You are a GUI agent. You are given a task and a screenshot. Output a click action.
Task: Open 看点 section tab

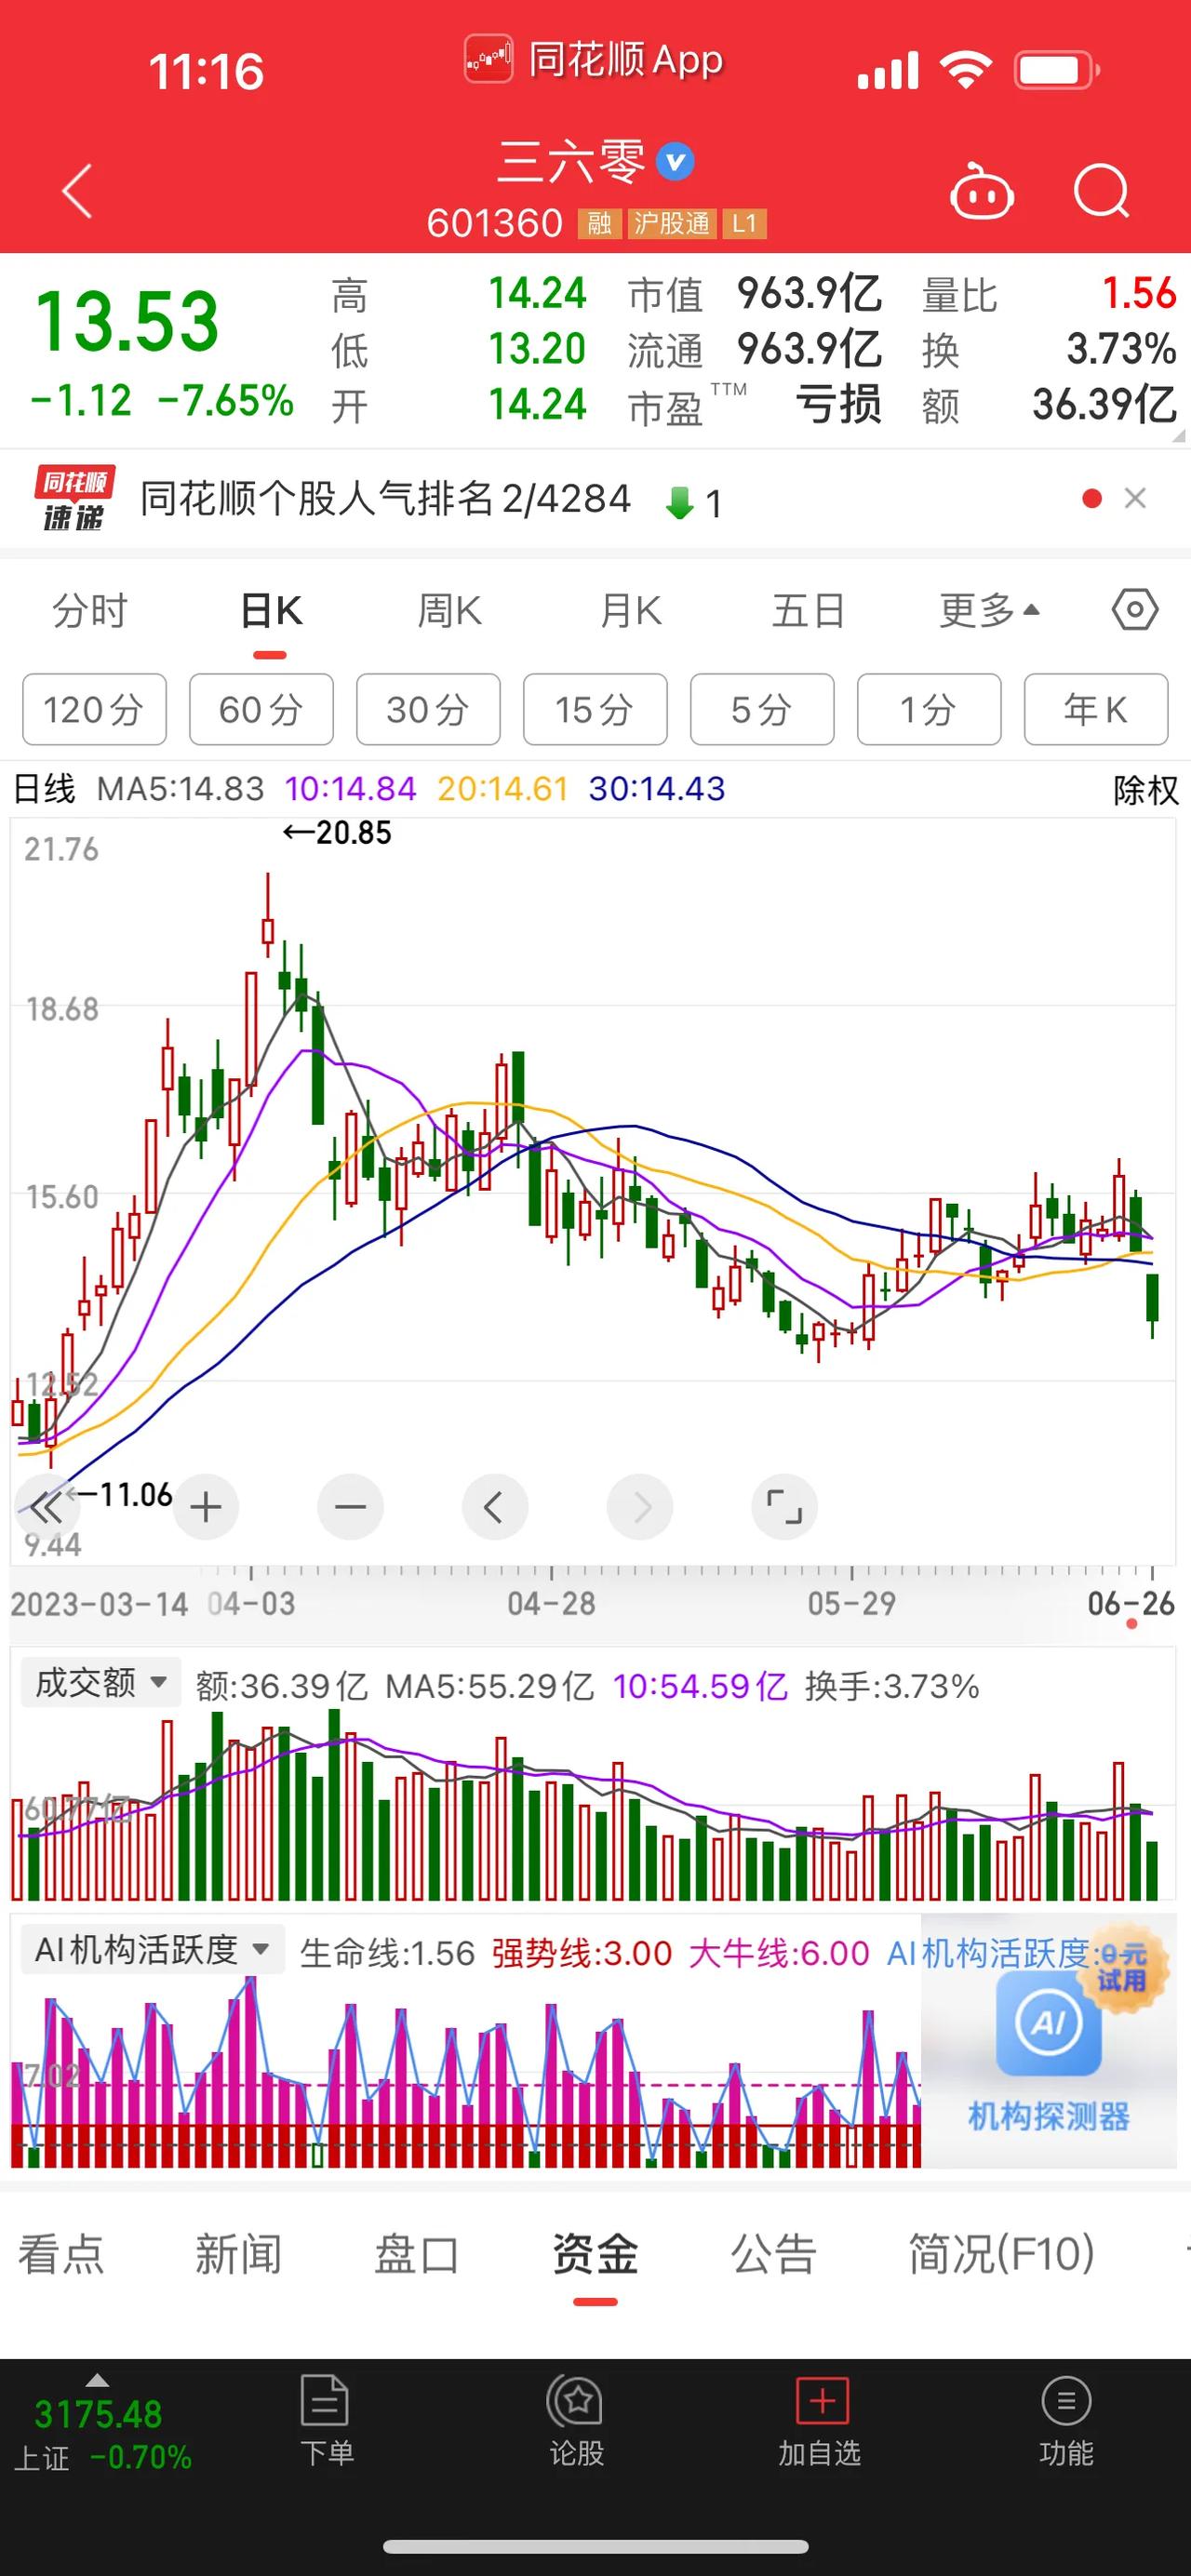click(x=61, y=2255)
